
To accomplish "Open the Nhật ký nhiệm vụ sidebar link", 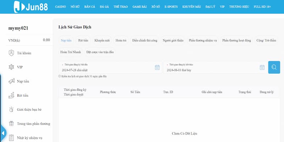I will click(29, 138).
